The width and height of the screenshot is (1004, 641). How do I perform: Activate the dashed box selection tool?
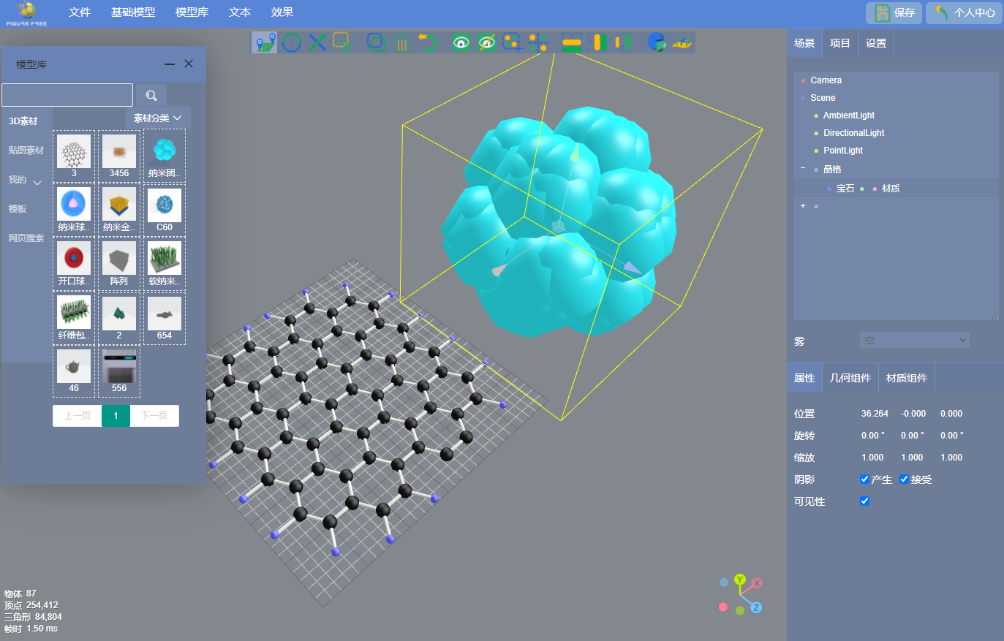click(x=342, y=42)
